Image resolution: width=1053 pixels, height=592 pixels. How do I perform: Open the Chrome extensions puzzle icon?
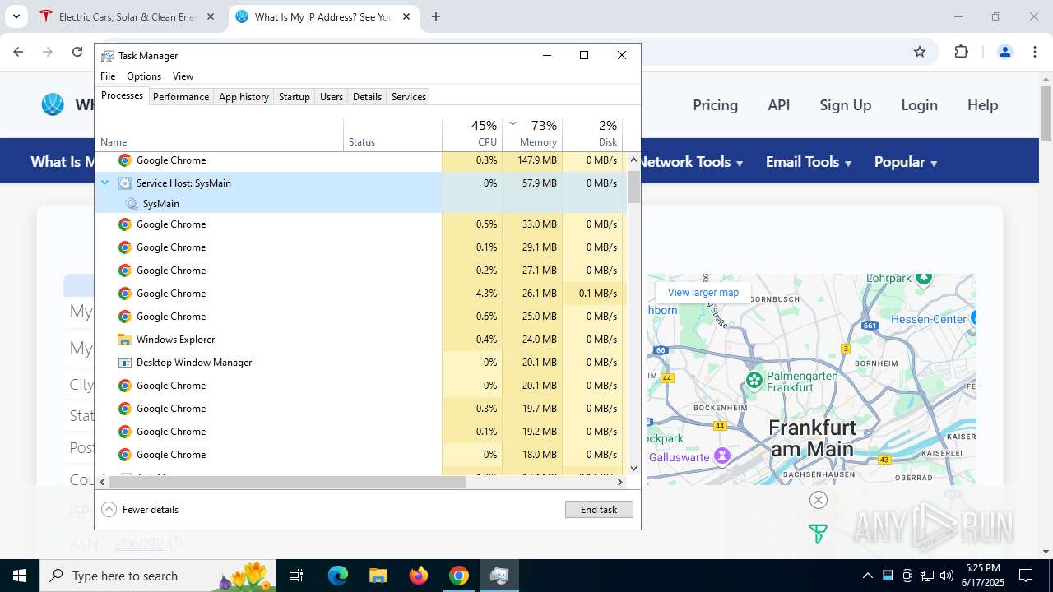point(961,52)
